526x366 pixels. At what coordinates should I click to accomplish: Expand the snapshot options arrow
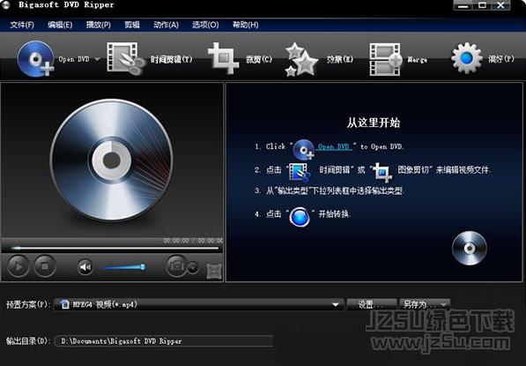point(193,268)
